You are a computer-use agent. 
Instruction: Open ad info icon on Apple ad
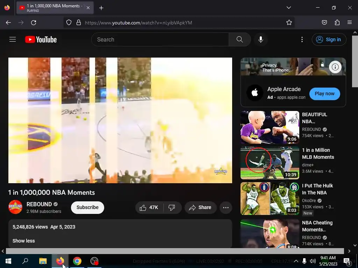click(335, 67)
